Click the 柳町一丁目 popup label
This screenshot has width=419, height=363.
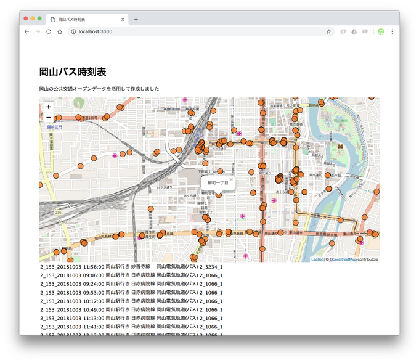pos(218,183)
